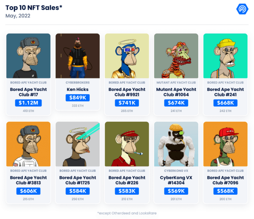This screenshot has height=219, width=254.
Task: Select the $569K price badge
Action: pyautogui.click(x=176, y=191)
